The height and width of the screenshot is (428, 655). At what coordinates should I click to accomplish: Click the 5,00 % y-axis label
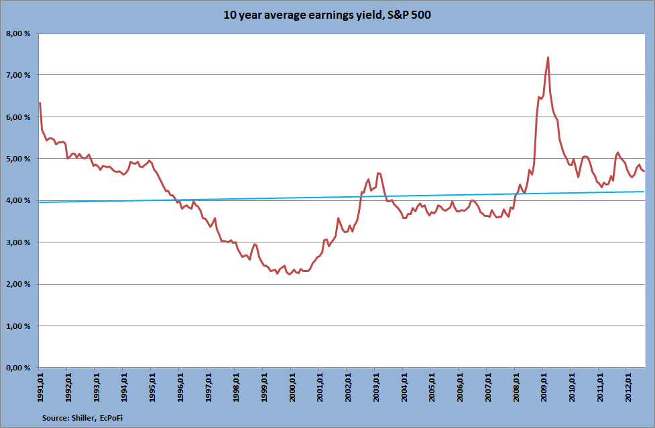point(18,159)
